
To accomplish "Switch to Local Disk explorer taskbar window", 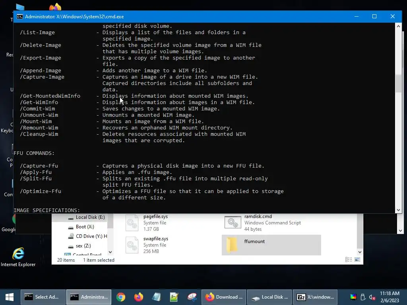I will pyautogui.click(x=269, y=297).
